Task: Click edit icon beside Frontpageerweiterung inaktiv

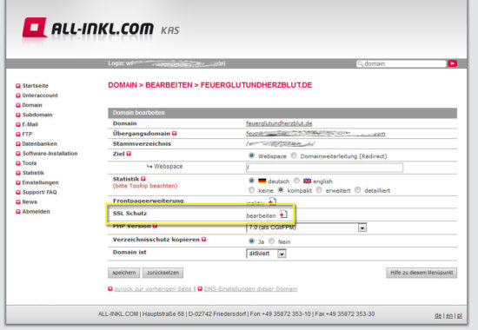Action: (272, 201)
